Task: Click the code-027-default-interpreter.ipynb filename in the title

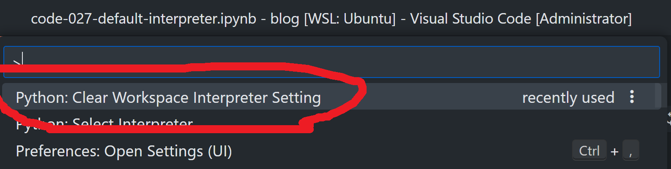Action: (x=144, y=19)
